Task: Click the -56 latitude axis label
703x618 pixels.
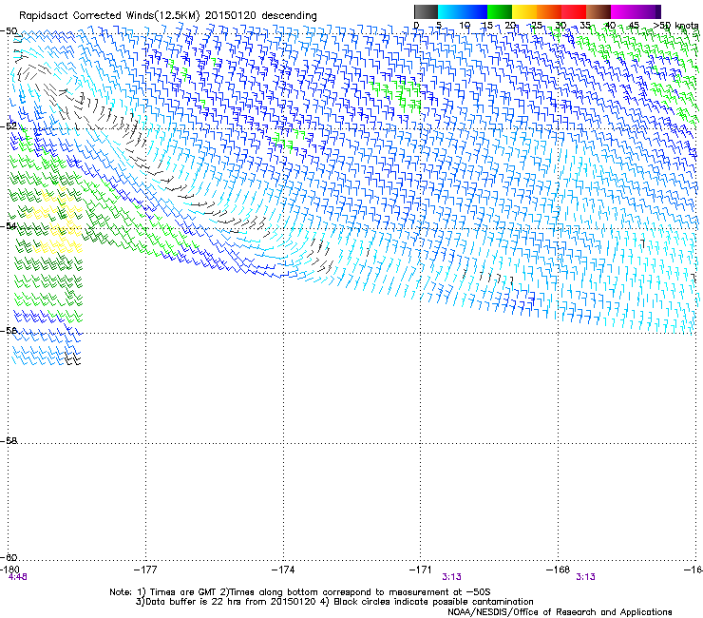Action: (x=9, y=330)
